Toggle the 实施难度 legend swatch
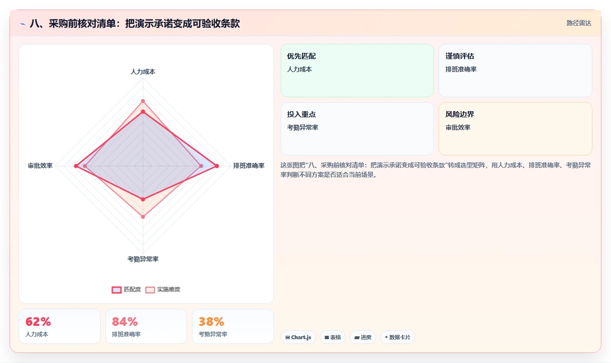Viewport: 611px width, 363px height. click(x=150, y=290)
